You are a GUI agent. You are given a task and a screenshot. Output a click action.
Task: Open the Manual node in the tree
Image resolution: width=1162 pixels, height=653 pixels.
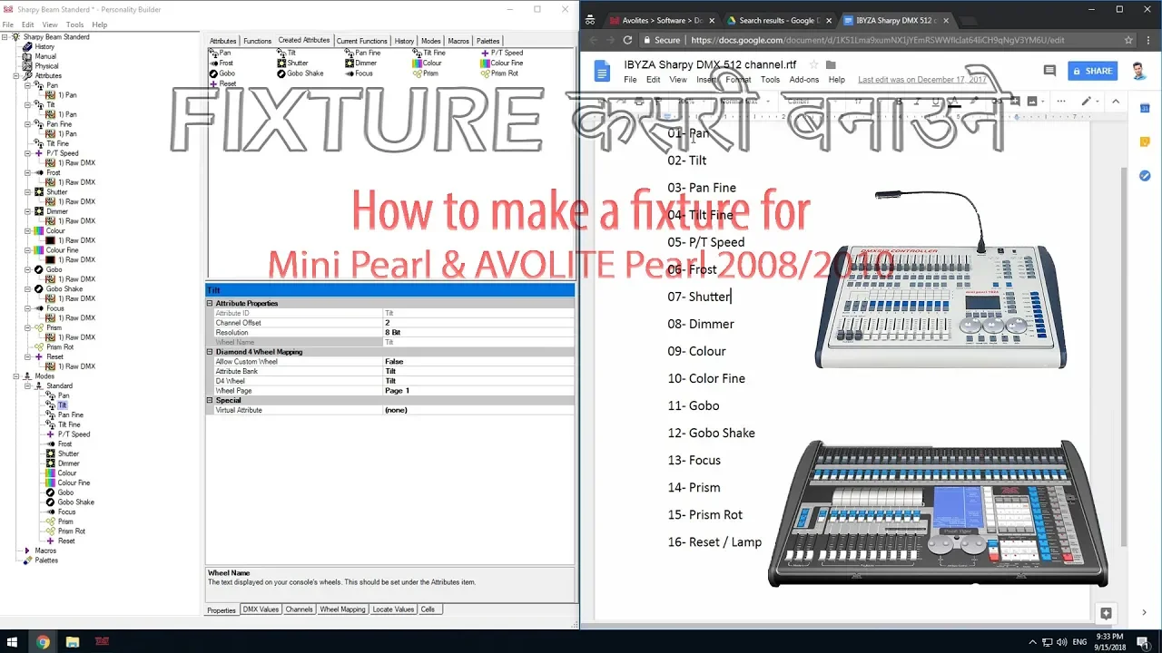click(45, 56)
